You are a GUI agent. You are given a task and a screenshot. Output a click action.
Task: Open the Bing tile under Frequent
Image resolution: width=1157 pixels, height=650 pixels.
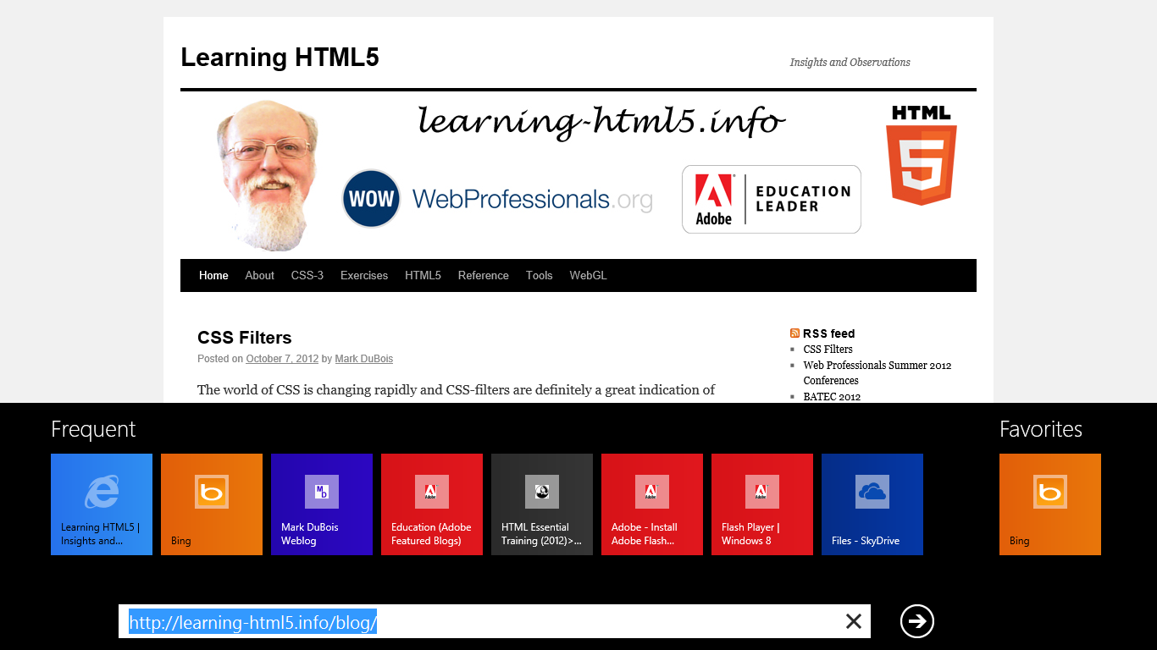coord(212,504)
